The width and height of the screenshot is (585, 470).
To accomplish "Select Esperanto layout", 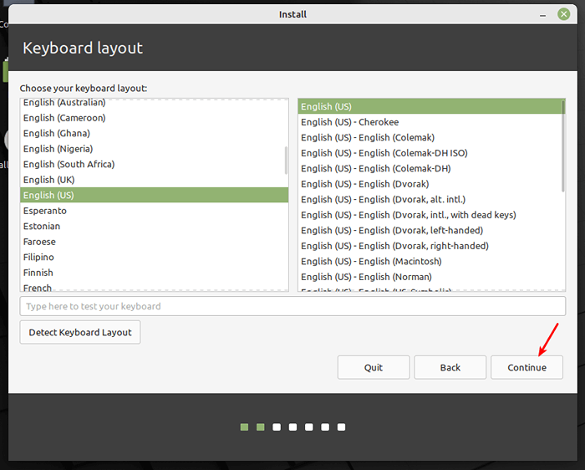I will click(x=154, y=211).
